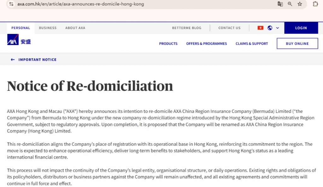Open zoom magnifier icon in address bar
The image size is (323, 187).
[x=290, y=4]
